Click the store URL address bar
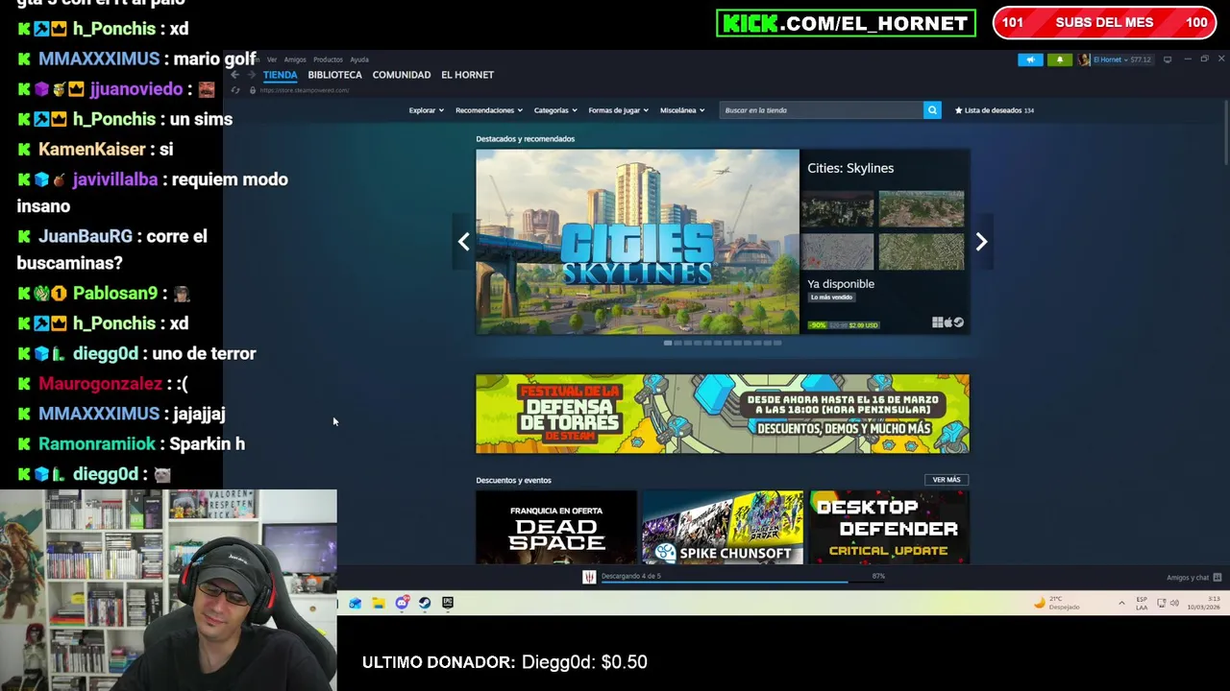 pos(304,90)
